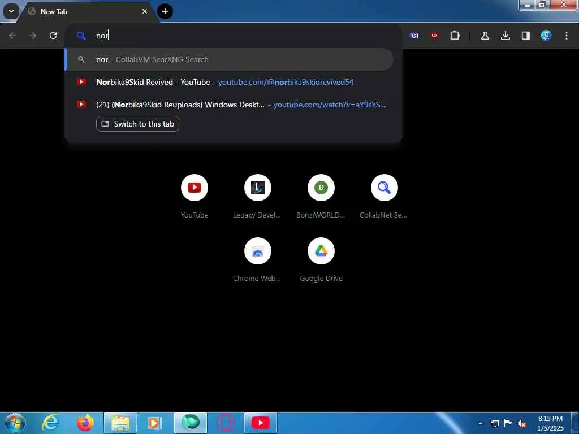Open Windows Media Player taskbar icon
Image resolution: width=579 pixels, height=434 pixels.
[x=154, y=423]
